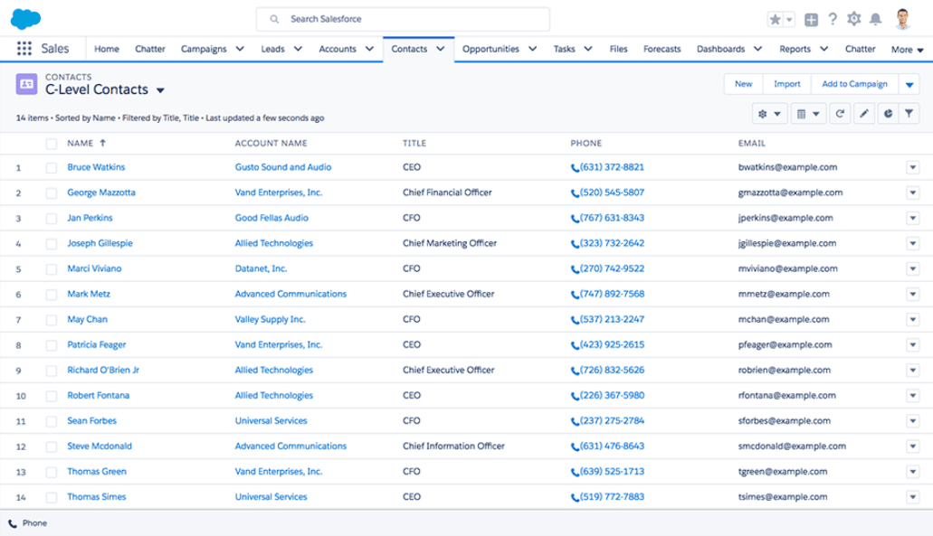Click into the Search Salesforce field
Image resolution: width=933 pixels, height=536 pixels.
coord(403,19)
